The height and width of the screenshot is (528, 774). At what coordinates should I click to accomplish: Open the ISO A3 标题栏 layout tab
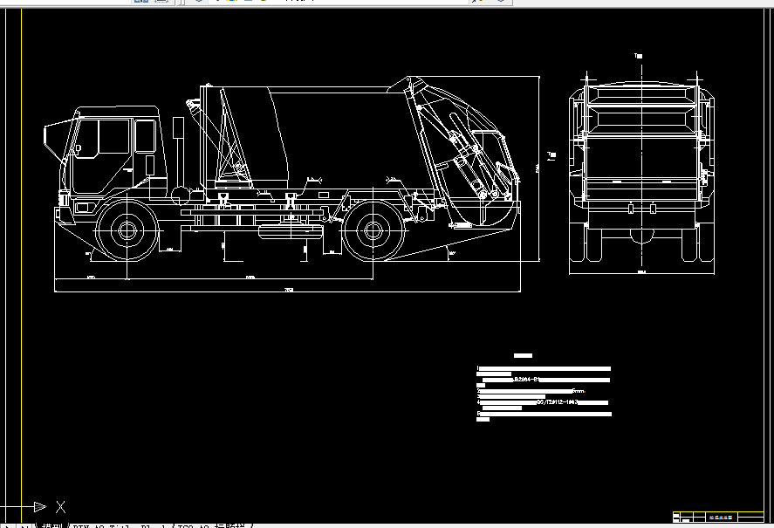tap(212, 525)
